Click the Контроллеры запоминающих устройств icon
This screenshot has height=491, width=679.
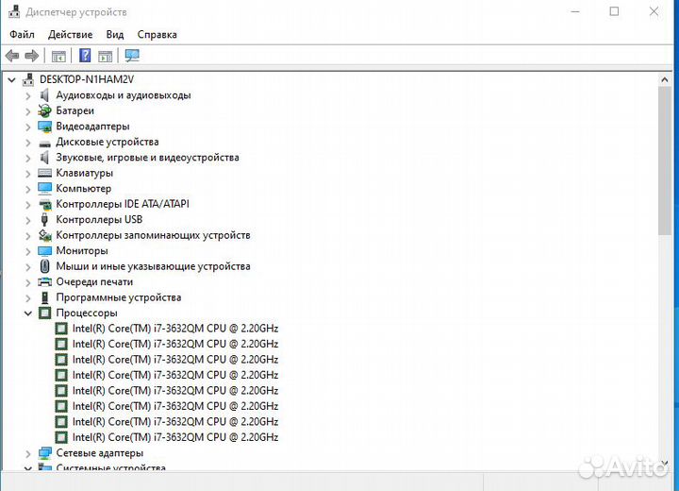click(45, 235)
